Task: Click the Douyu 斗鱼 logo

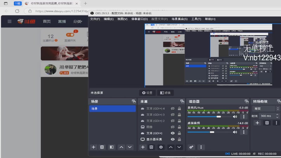Action: pos(26,21)
